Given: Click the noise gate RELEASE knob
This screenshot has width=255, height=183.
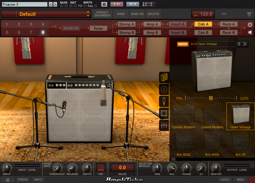Looking at the screenshot, I should (72, 168).
